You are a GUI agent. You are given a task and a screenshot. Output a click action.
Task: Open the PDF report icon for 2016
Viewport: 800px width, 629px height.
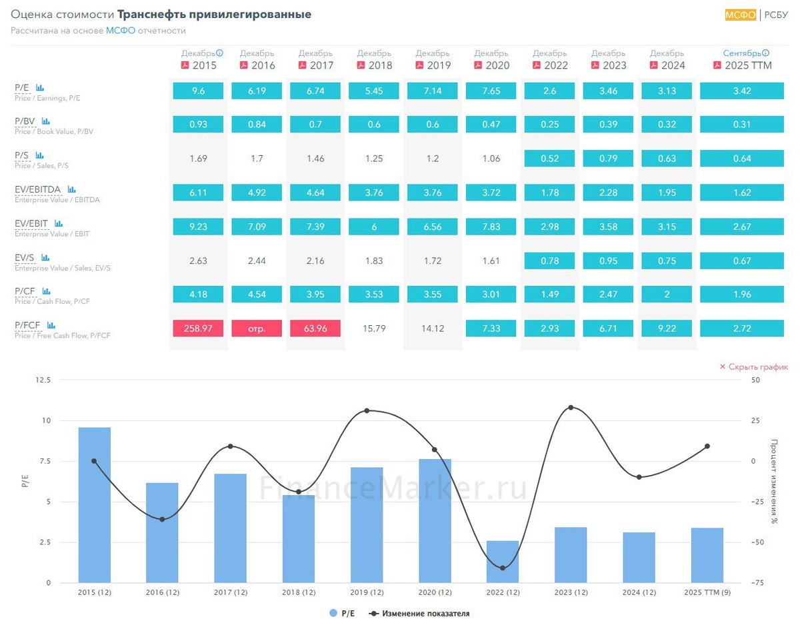244,65
